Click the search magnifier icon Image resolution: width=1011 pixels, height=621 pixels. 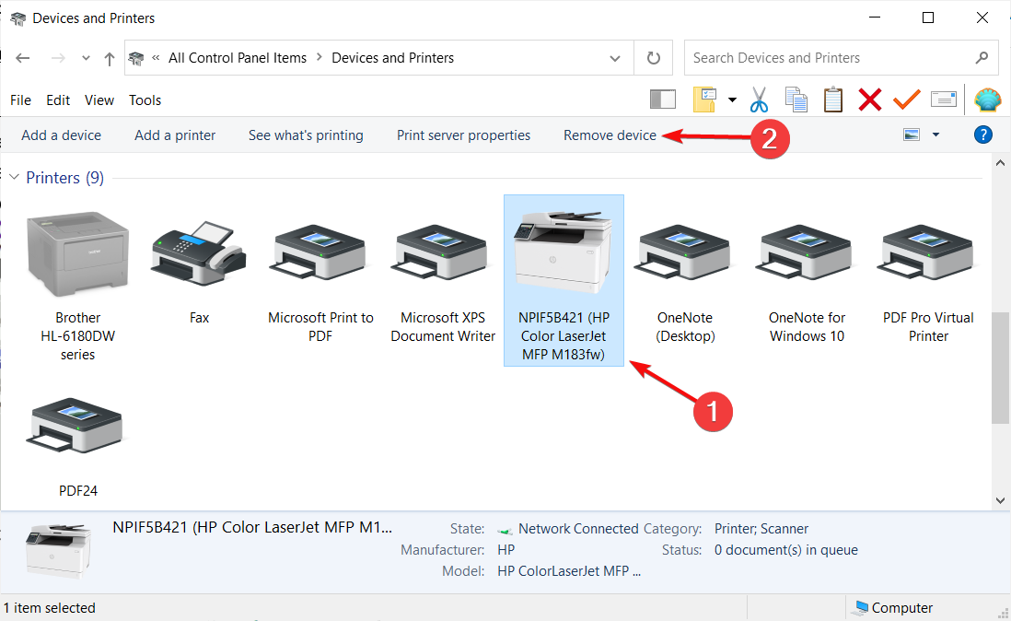point(982,58)
